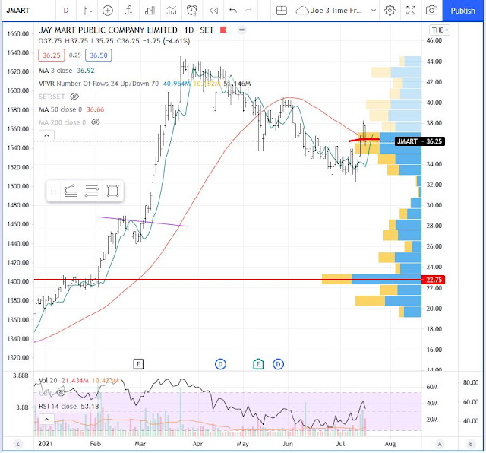The image size is (486, 453).
Task: Click the red 36.25 sell price box
Action: coord(52,55)
